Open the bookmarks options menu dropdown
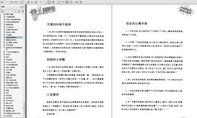Screen dimensions: 197x118 pyautogui.click(x=3, y=11)
